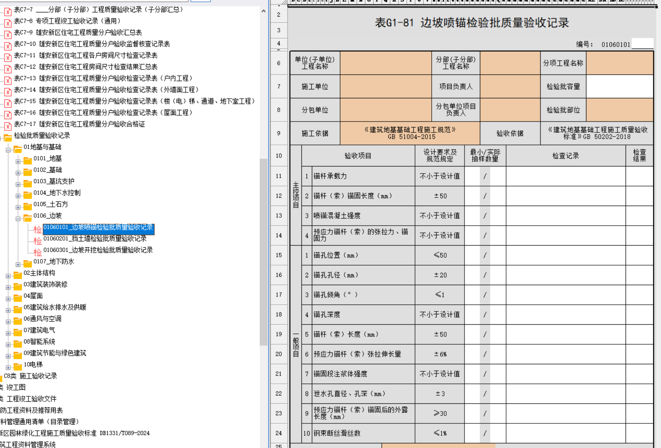Select 01060201_挡土墙检验批质量验收记录
The width and height of the screenshot is (661, 448).
pos(95,239)
